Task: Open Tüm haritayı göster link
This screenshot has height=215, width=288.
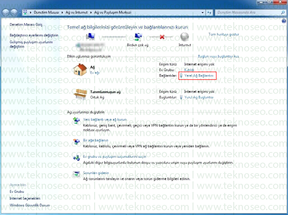Action: pyautogui.click(x=224, y=34)
